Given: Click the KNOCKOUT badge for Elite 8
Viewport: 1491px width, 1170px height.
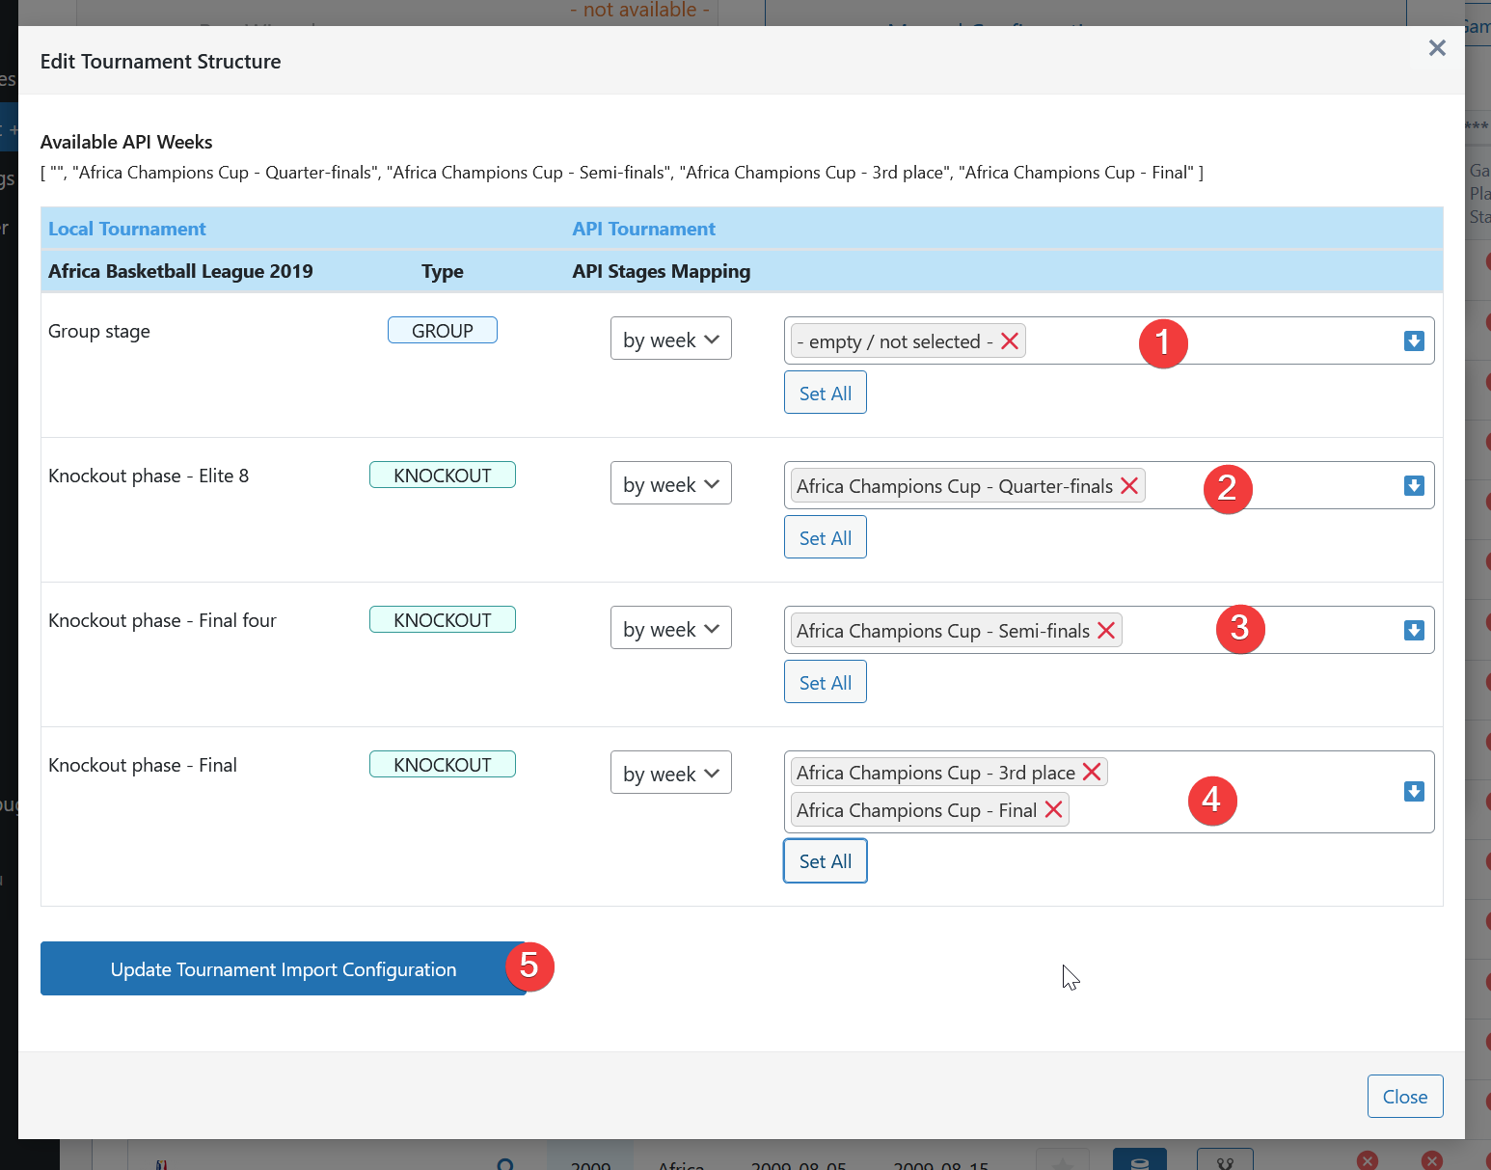Looking at the screenshot, I should [443, 475].
